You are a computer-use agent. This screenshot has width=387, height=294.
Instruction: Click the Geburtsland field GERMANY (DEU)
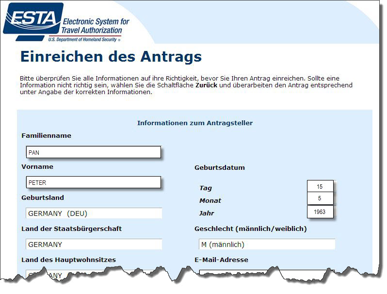pyautogui.click(x=94, y=213)
